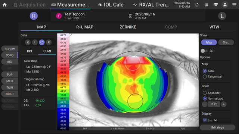The image size is (239, 134).
Task: Click the Edit rings button
Action: point(217,127)
